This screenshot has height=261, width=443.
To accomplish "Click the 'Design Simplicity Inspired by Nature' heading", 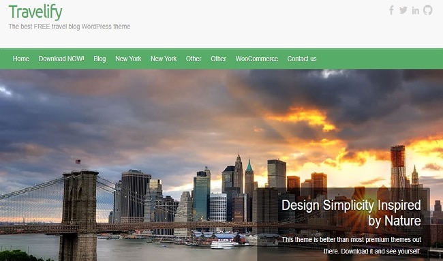I will (x=351, y=213).
